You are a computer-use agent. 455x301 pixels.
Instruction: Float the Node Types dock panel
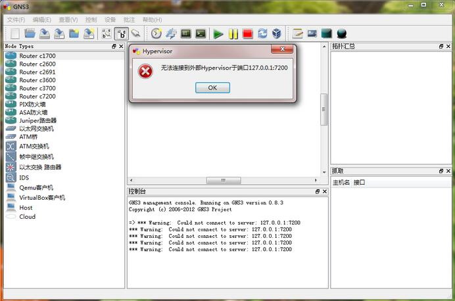[x=114, y=47]
